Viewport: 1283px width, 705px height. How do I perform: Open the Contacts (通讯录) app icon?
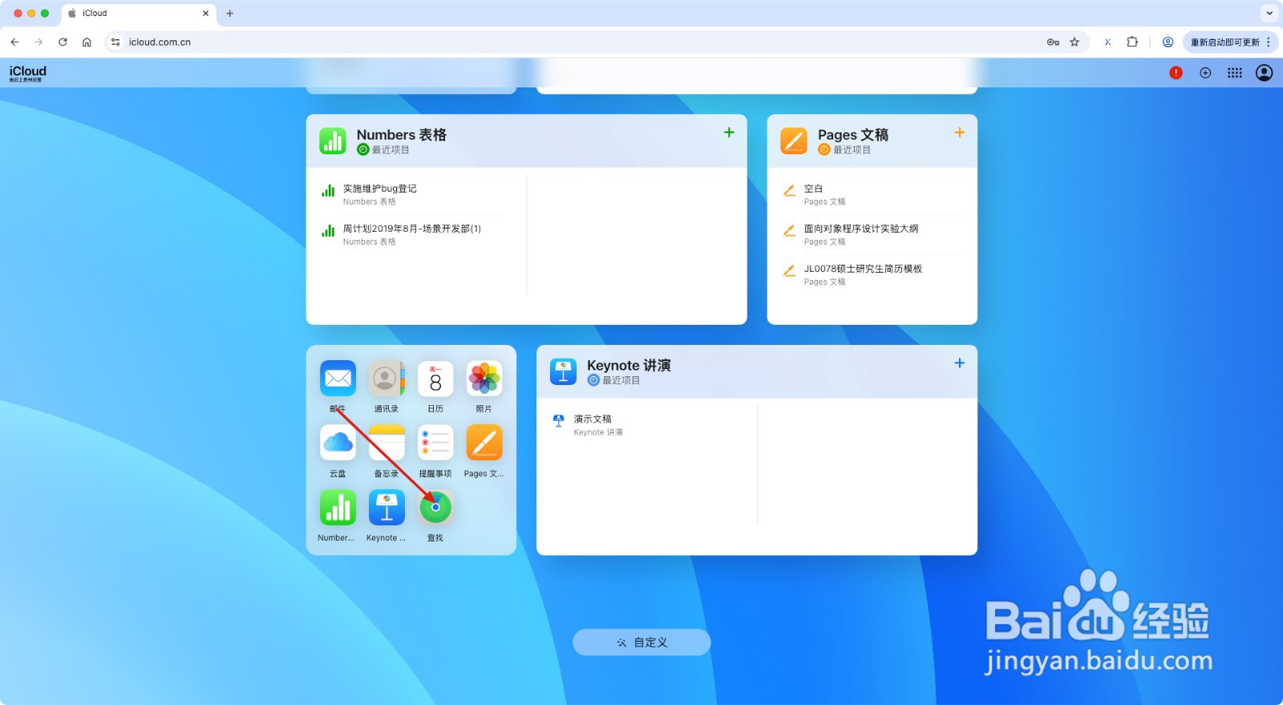[x=387, y=379]
